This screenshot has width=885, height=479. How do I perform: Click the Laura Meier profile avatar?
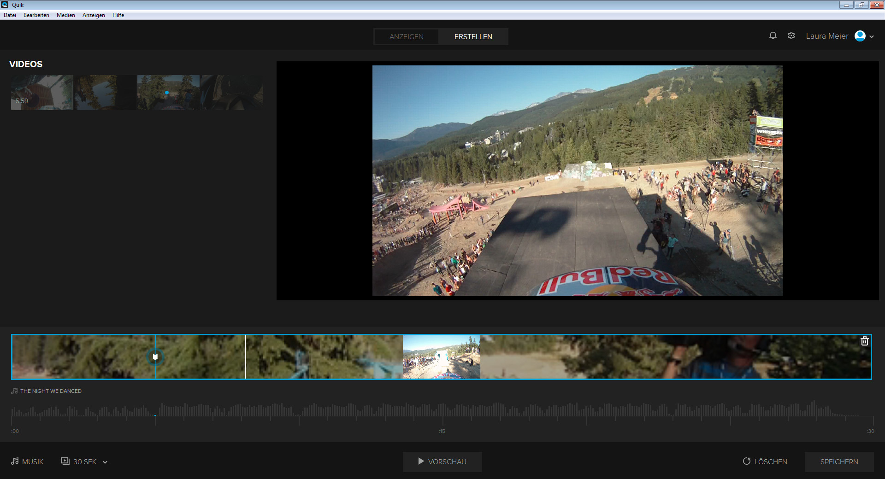pyautogui.click(x=860, y=36)
